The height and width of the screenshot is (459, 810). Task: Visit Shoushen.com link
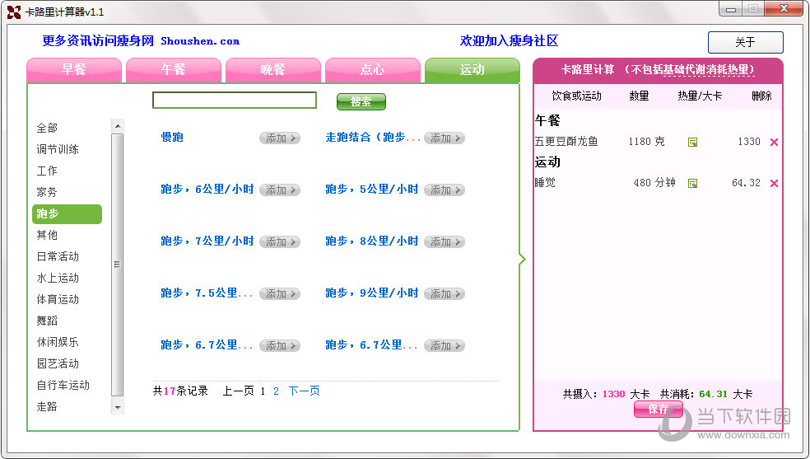(200, 41)
